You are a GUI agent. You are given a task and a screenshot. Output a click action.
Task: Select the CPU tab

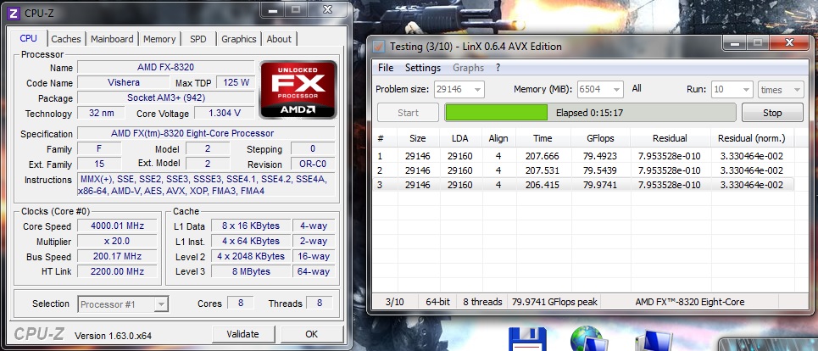[x=28, y=38]
